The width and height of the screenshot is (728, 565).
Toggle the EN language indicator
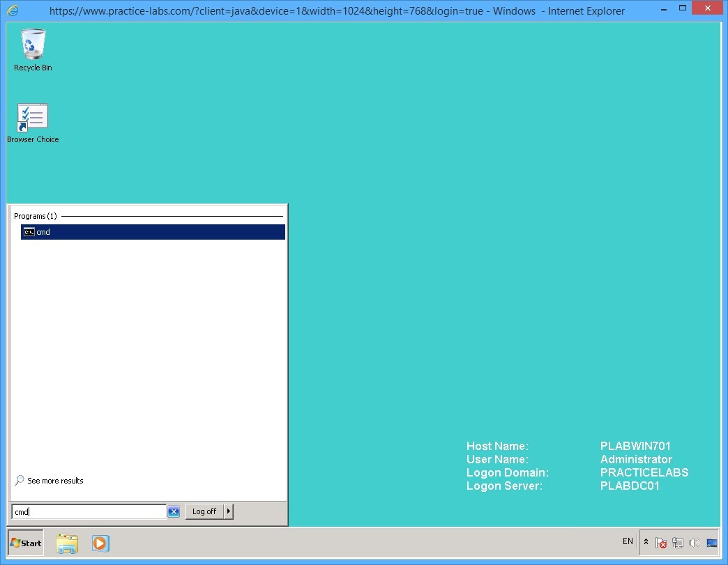click(x=627, y=541)
